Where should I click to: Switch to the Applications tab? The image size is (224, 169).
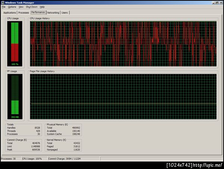(x=10, y=13)
